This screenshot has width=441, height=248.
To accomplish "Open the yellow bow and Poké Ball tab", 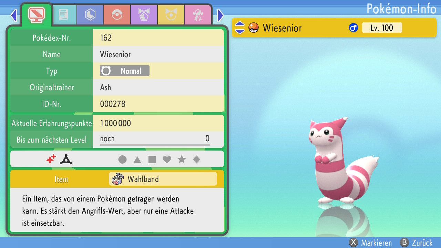I will 171,14.
